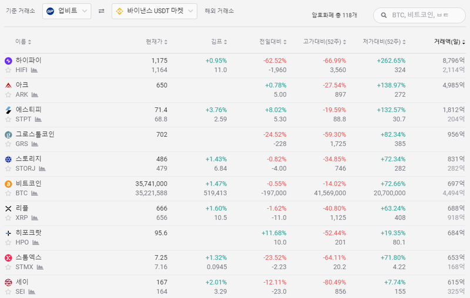Favorite HPO with the star toggle

coord(8,243)
